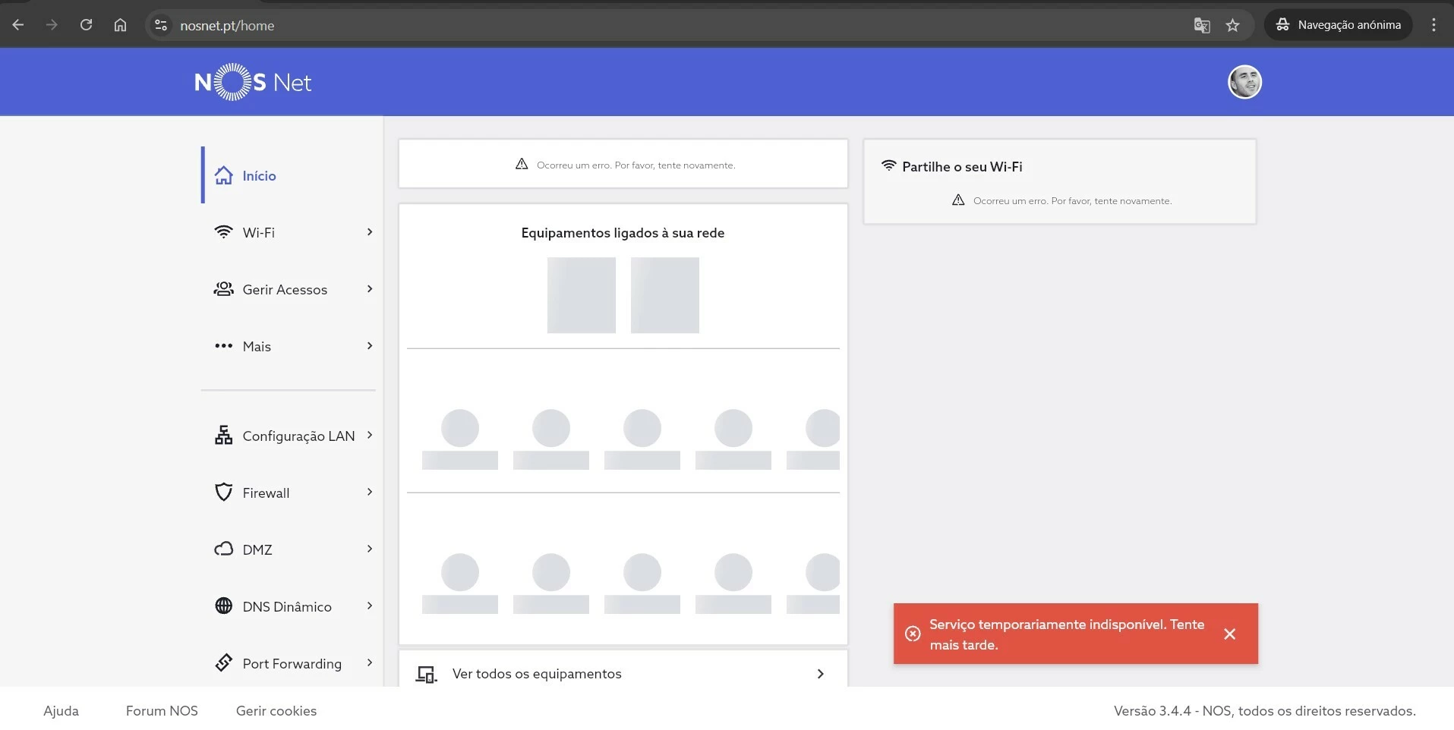Click the Configuração LAN network icon
The width and height of the screenshot is (1454, 730).
pyautogui.click(x=223, y=436)
